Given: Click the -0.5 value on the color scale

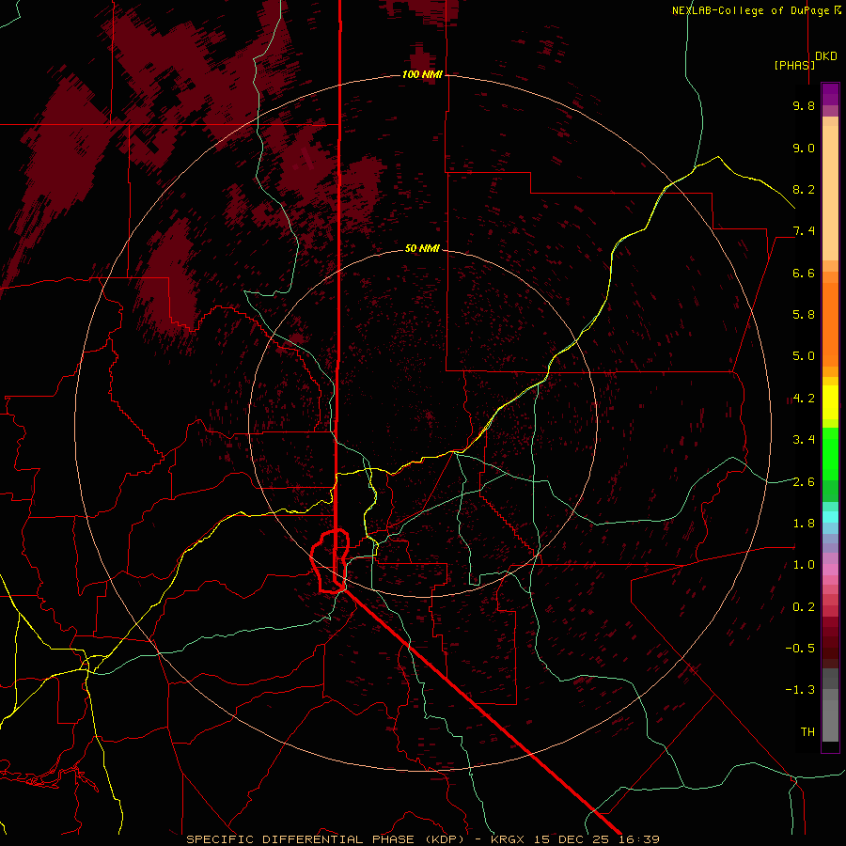Looking at the screenshot, I should click(800, 648).
